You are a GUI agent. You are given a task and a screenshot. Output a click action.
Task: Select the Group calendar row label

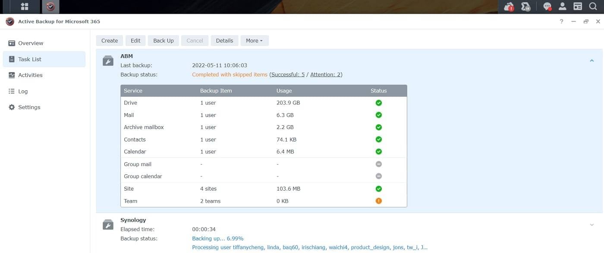pos(143,176)
